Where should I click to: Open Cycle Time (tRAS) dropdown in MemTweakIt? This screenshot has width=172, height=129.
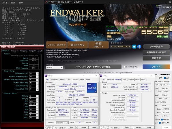coord(37,86)
